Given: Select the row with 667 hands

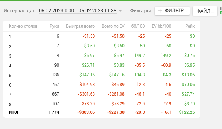Looking at the screenshot, I should click(x=102, y=94).
